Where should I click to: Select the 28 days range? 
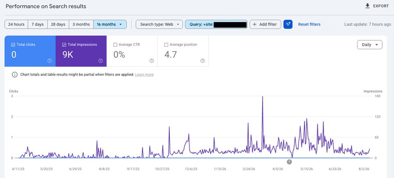coord(58,24)
